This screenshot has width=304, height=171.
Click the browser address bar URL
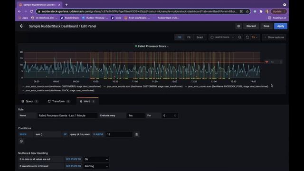tap(140, 11)
